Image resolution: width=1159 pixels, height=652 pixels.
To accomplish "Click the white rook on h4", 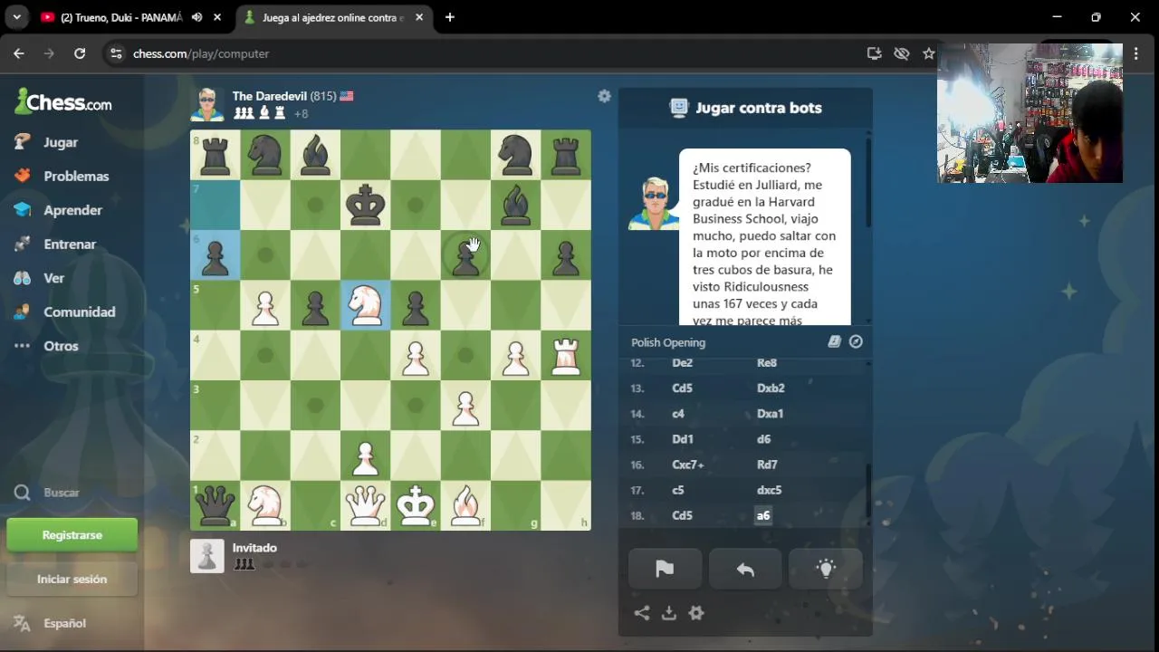I will [x=566, y=355].
